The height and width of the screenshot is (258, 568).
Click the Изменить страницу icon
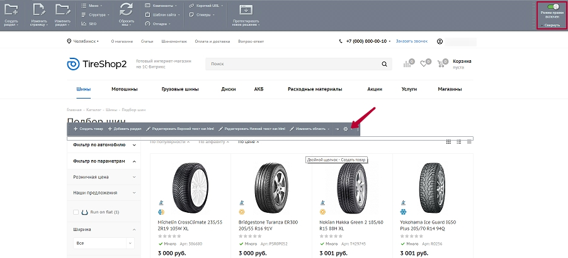pos(39,10)
